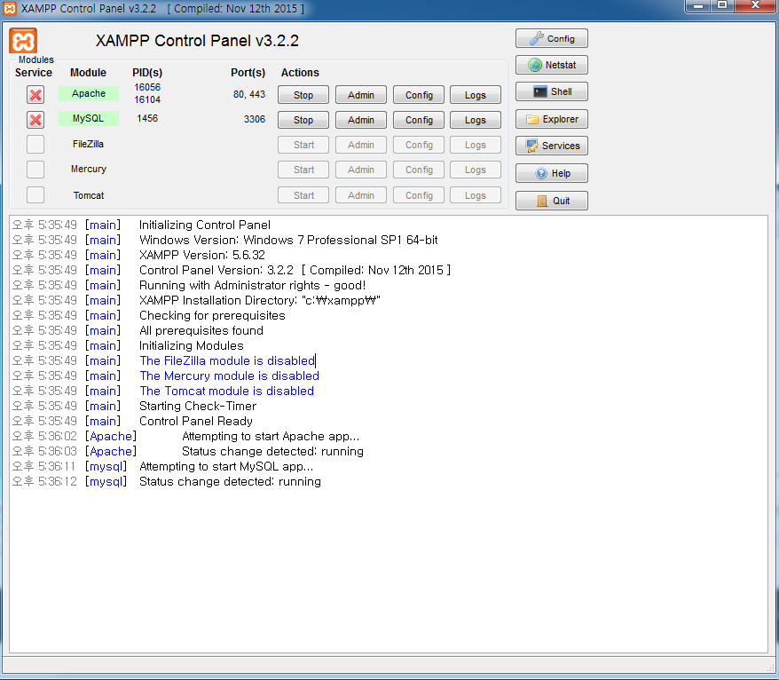
Task: Open Services via its icon
Action: (x=552, y=146)
